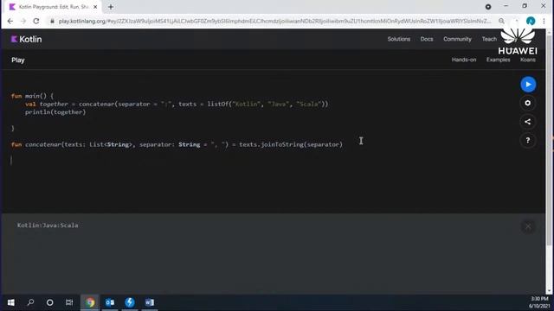Open Outlook from the taskbar
This screenshot has height=311, width=554.
pyautogui.click(x=110, y=302)
